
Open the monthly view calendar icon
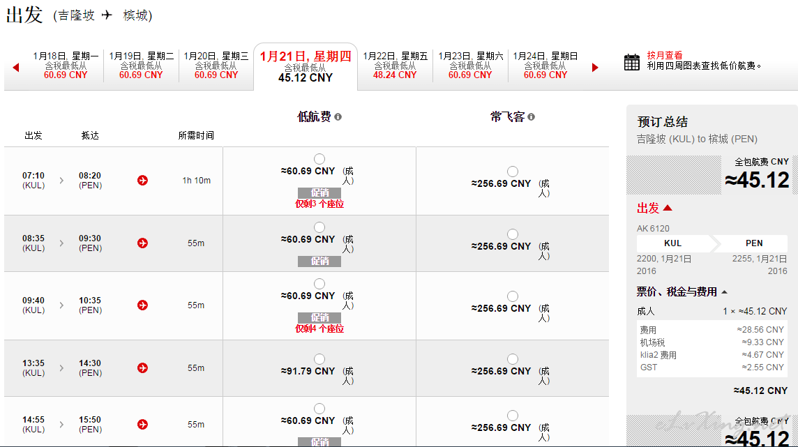click(631, 62)
